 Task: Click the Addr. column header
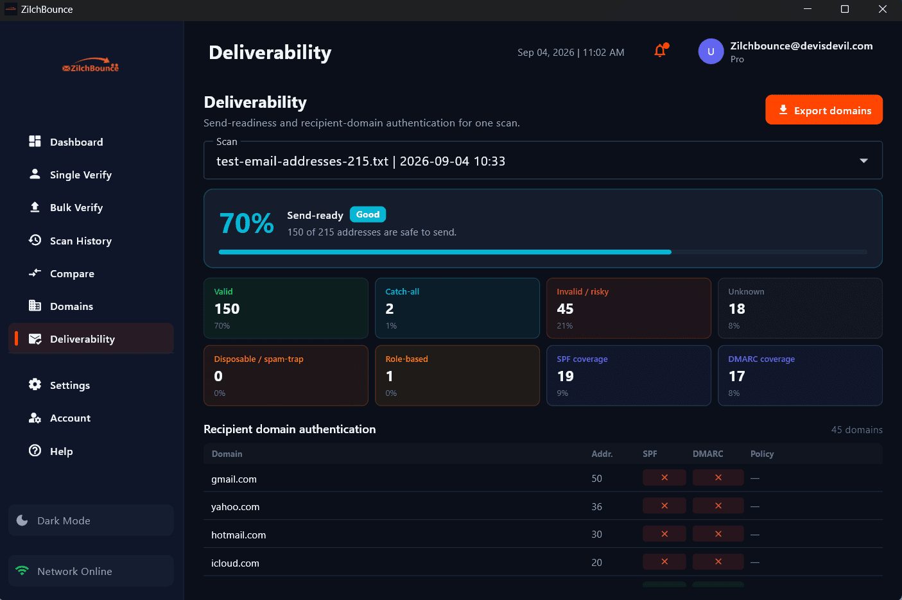click(x=602, y=454)
